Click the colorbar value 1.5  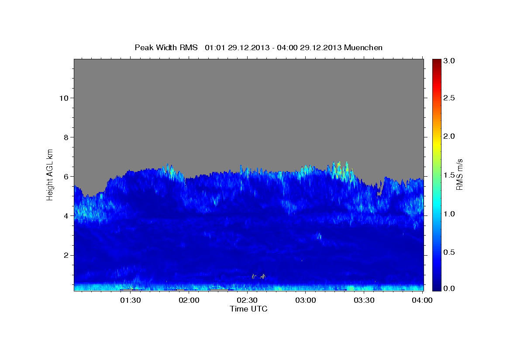tap(449, 175)
